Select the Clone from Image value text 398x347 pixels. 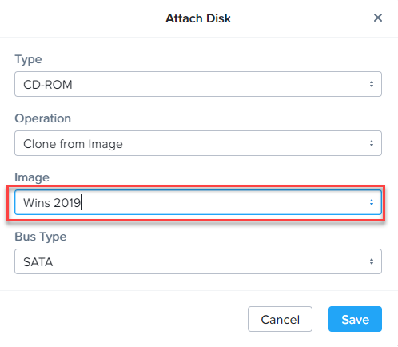tap(73, 144)
